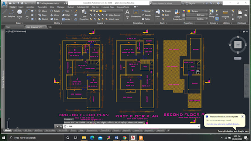251x141 pixels.
Task: Open the Insert ribbon tab
Action: [x=21, y=7]
